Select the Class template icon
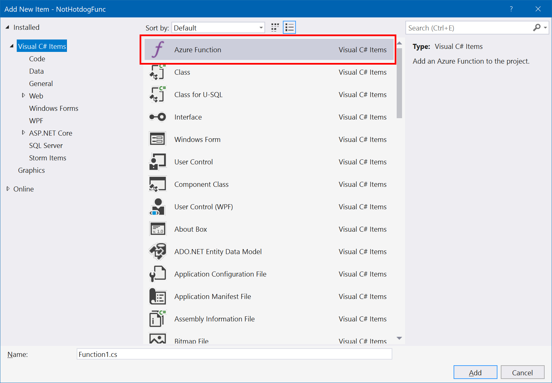Viewport: 552px width, 383px height. (x=157, y=72)
